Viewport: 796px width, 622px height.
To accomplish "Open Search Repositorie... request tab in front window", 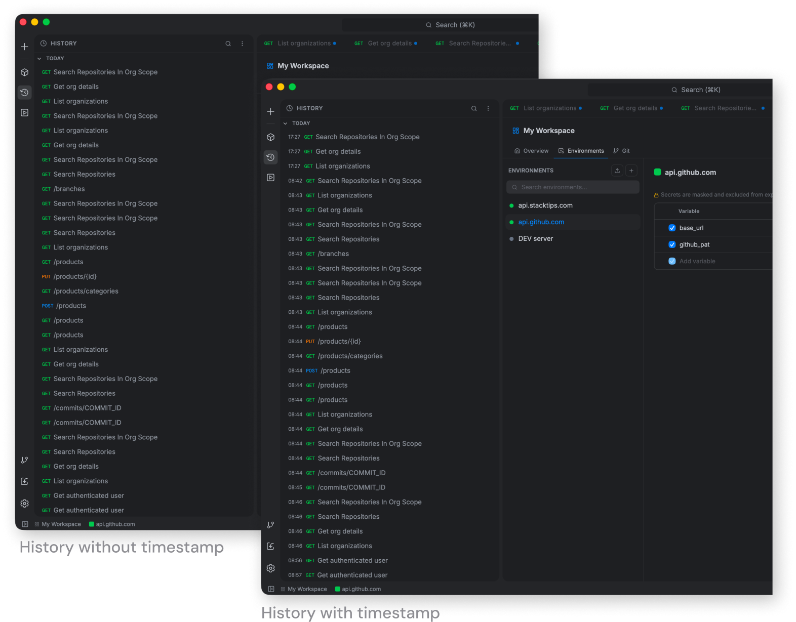I will coord(723,108).
